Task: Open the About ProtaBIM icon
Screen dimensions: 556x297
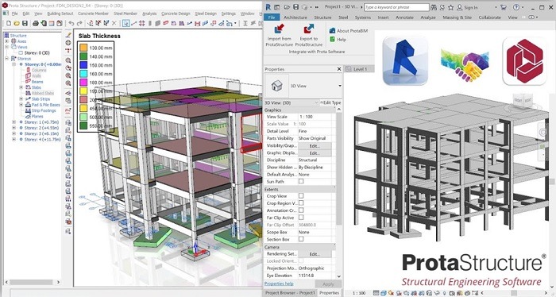Action: point(332,31)
